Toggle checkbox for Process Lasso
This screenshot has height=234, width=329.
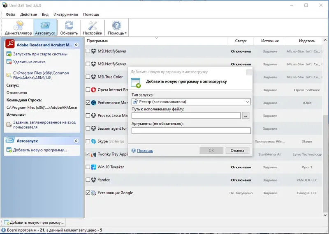point(88,116)
